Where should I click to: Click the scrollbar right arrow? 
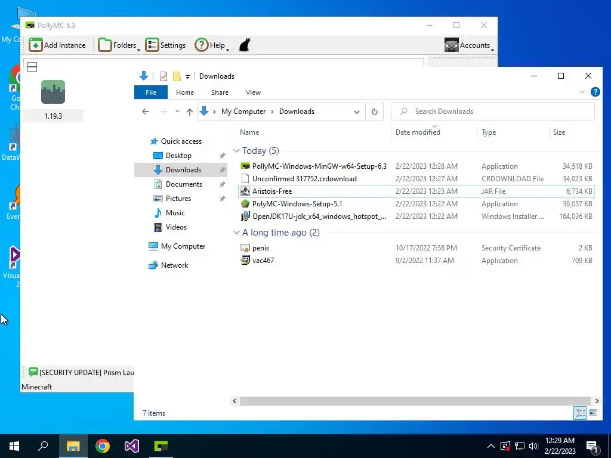click(x=597, y=401)
